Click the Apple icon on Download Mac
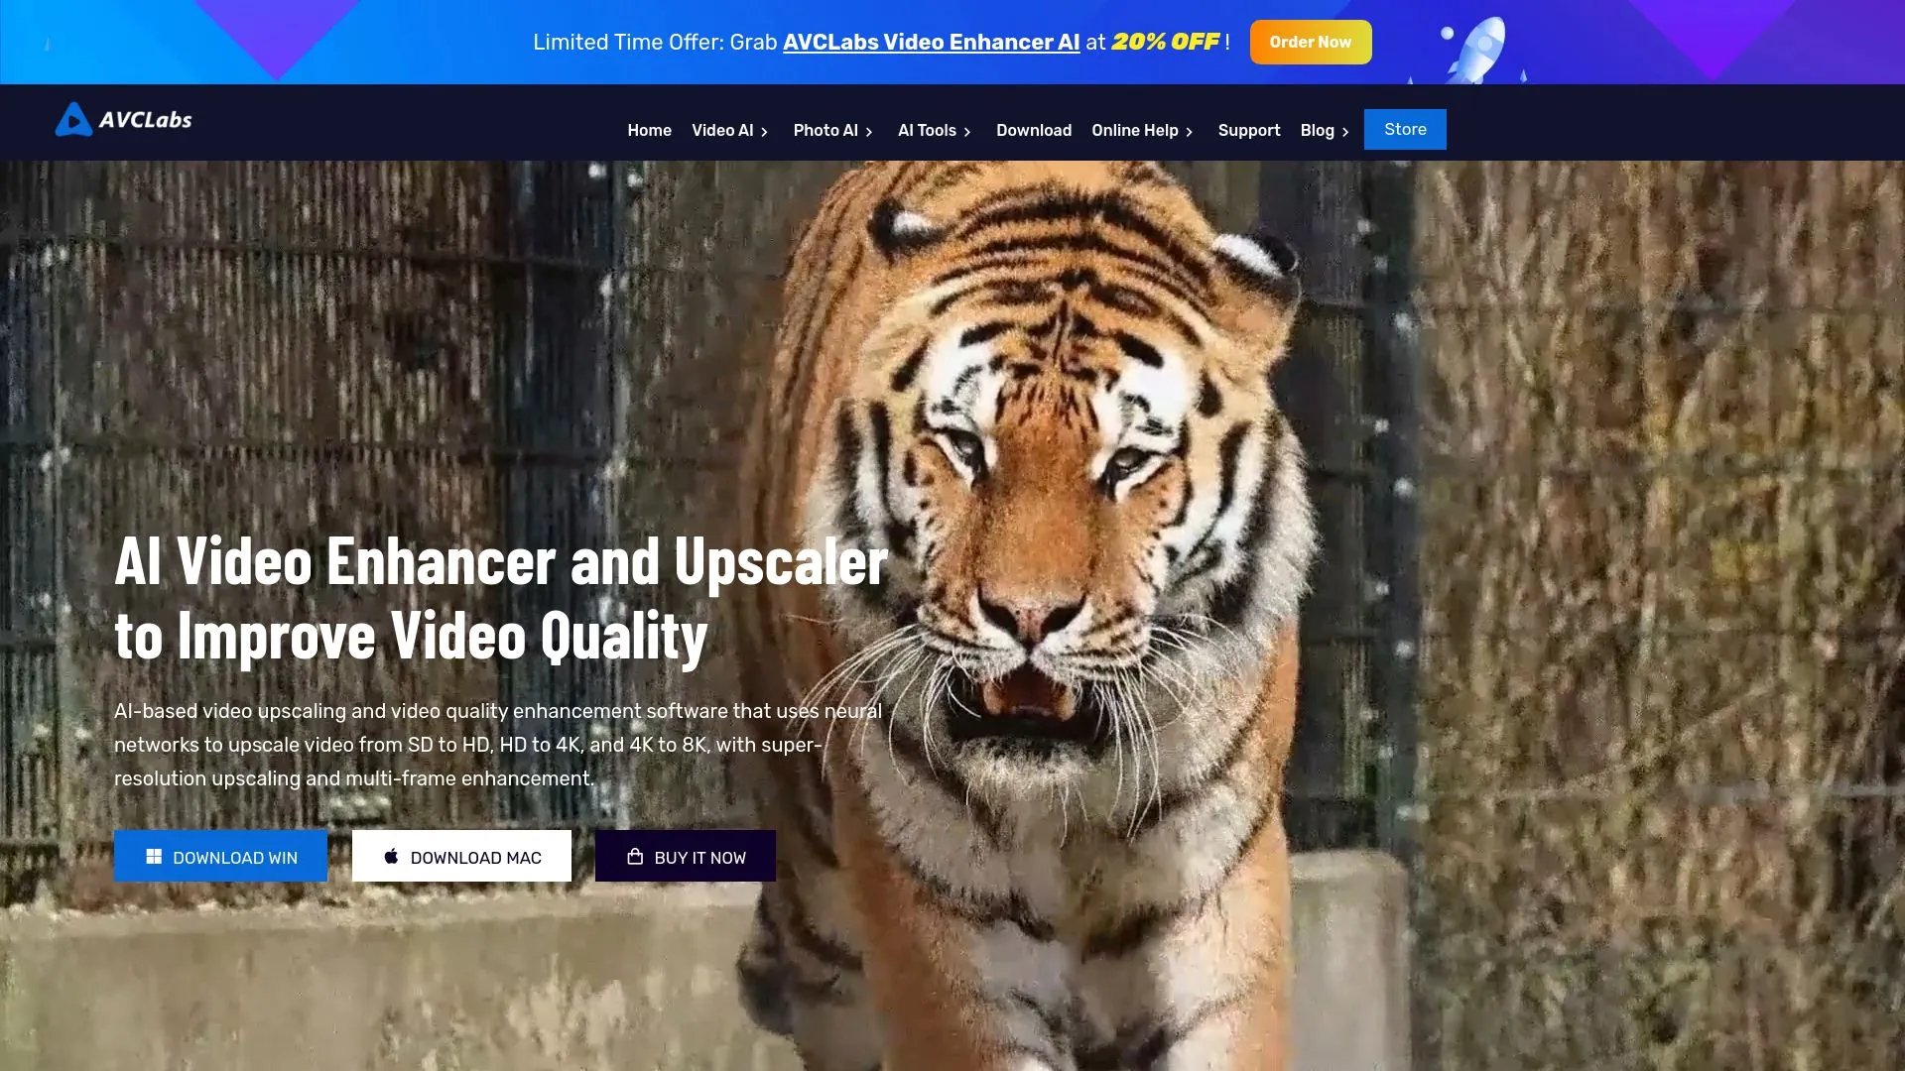Image resolution: width=1905 pixels, height=1071 pixels. [x=391, y=857]
